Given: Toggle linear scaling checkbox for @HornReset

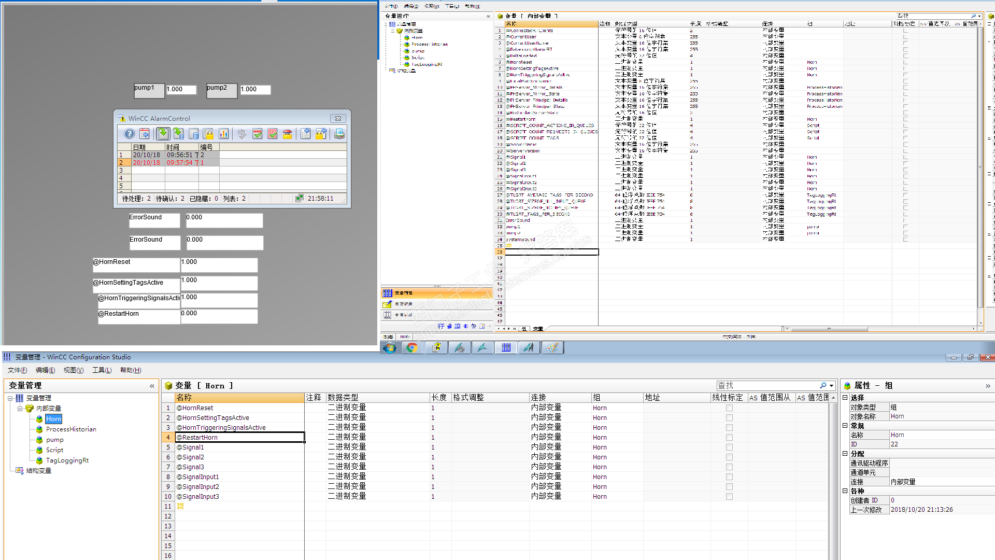Looking at the screenshot, I should 729,408.
